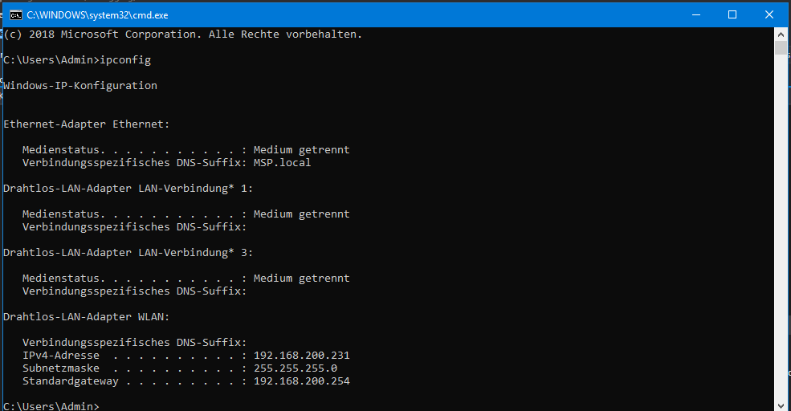Screen dimensions: 791x411
Task: Click the empty scrollbar track below thumb
Action: point(781,227)
